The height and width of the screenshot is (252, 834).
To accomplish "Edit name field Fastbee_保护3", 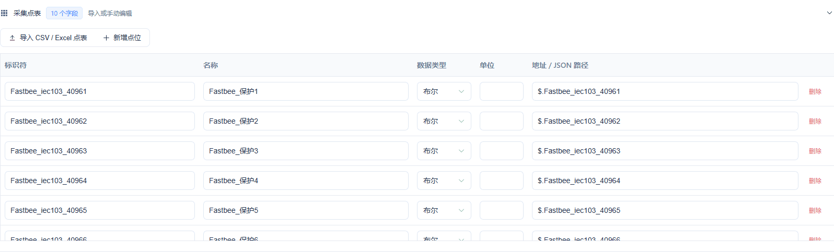I will point(306,151).
